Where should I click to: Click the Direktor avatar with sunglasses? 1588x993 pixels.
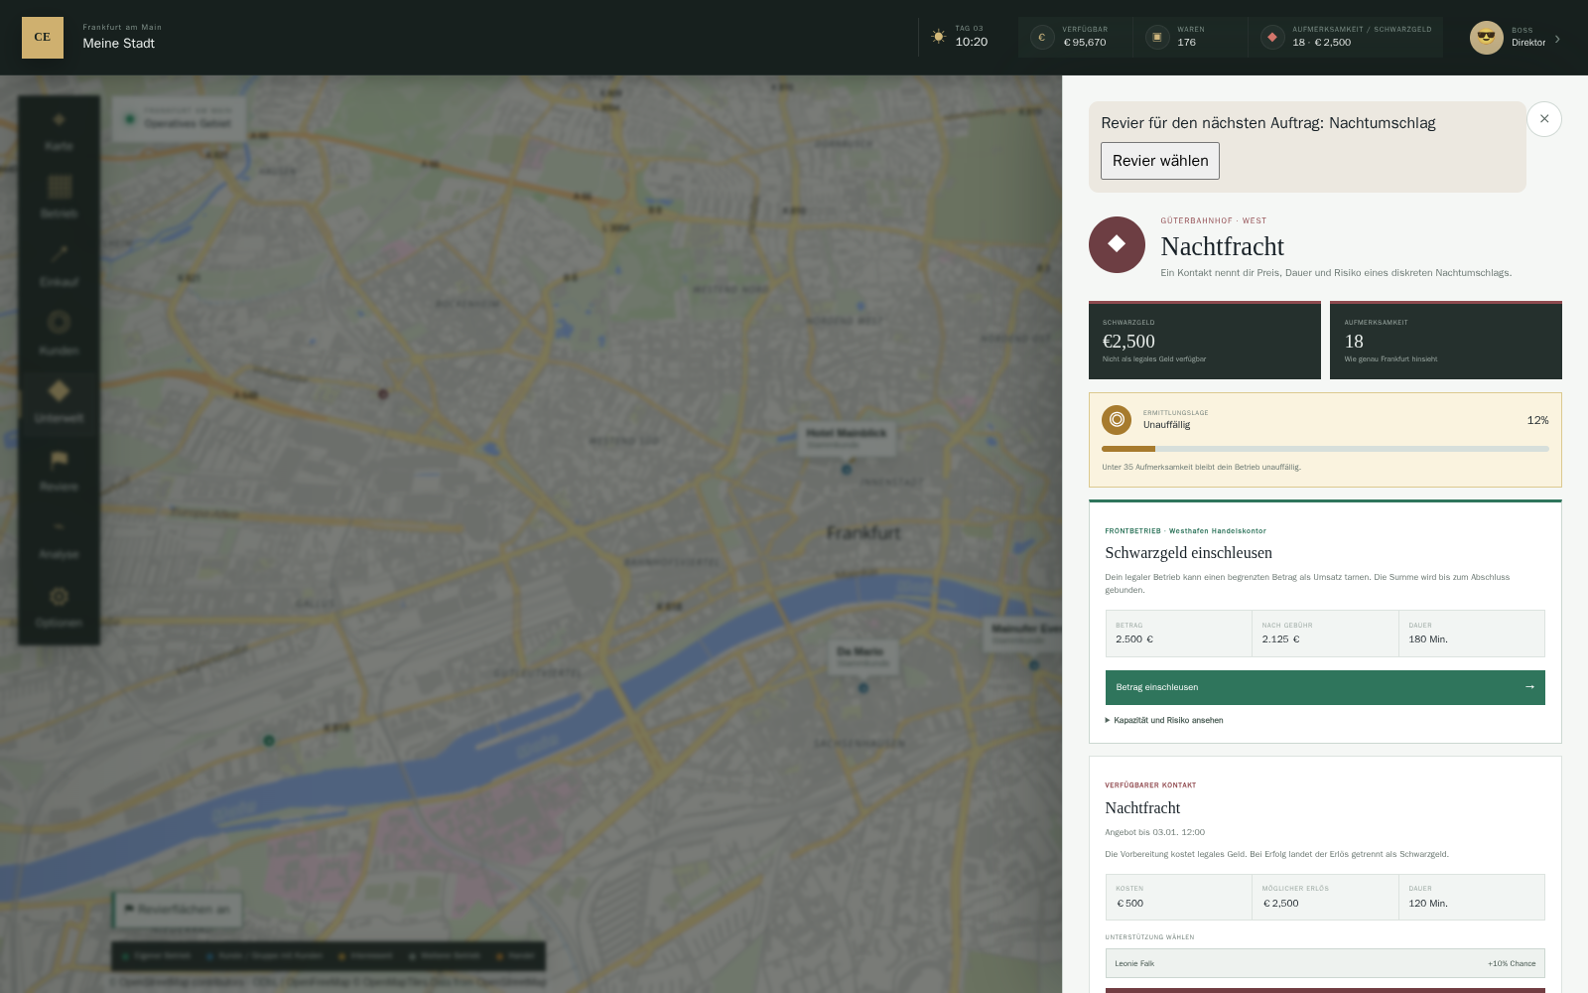1486,38
